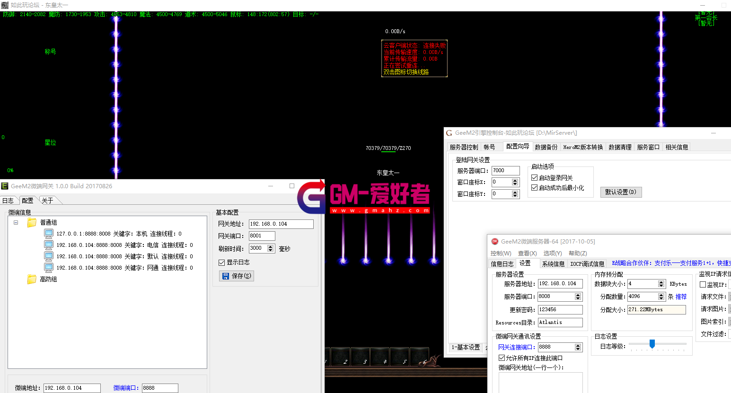Screen dimensions: 731x393
Task: Open the 数据清理 tab
Action: coord(620,147)
